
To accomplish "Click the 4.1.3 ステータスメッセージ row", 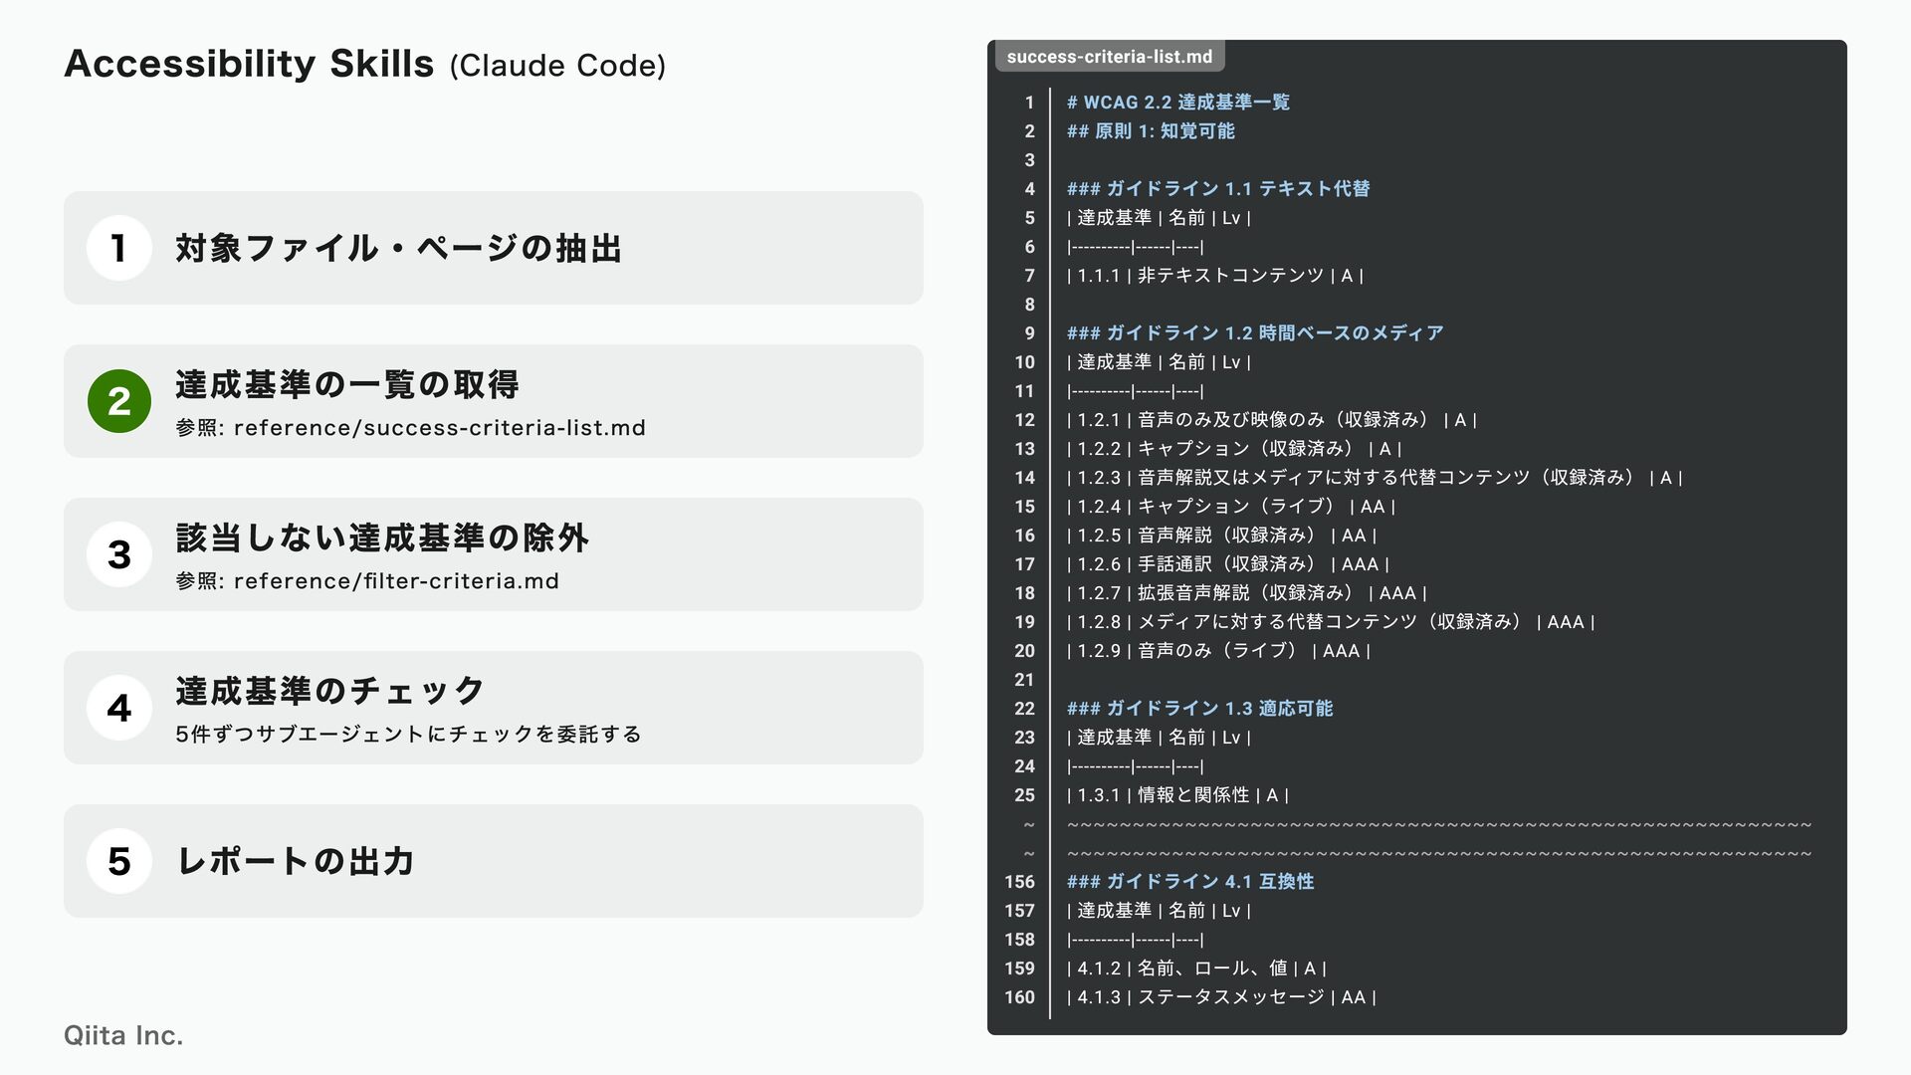I will tap(1220, 997).
